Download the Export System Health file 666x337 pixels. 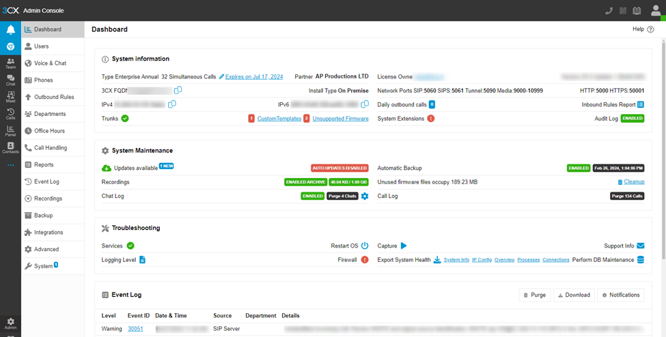(437, 260)
